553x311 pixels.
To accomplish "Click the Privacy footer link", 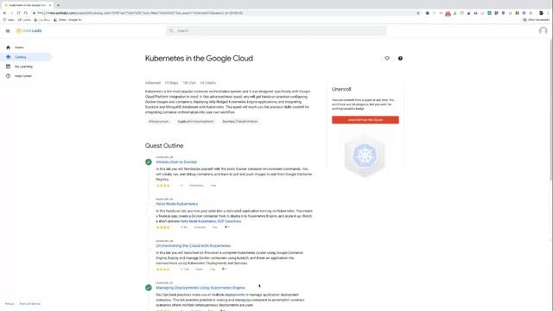I will 10,303.
